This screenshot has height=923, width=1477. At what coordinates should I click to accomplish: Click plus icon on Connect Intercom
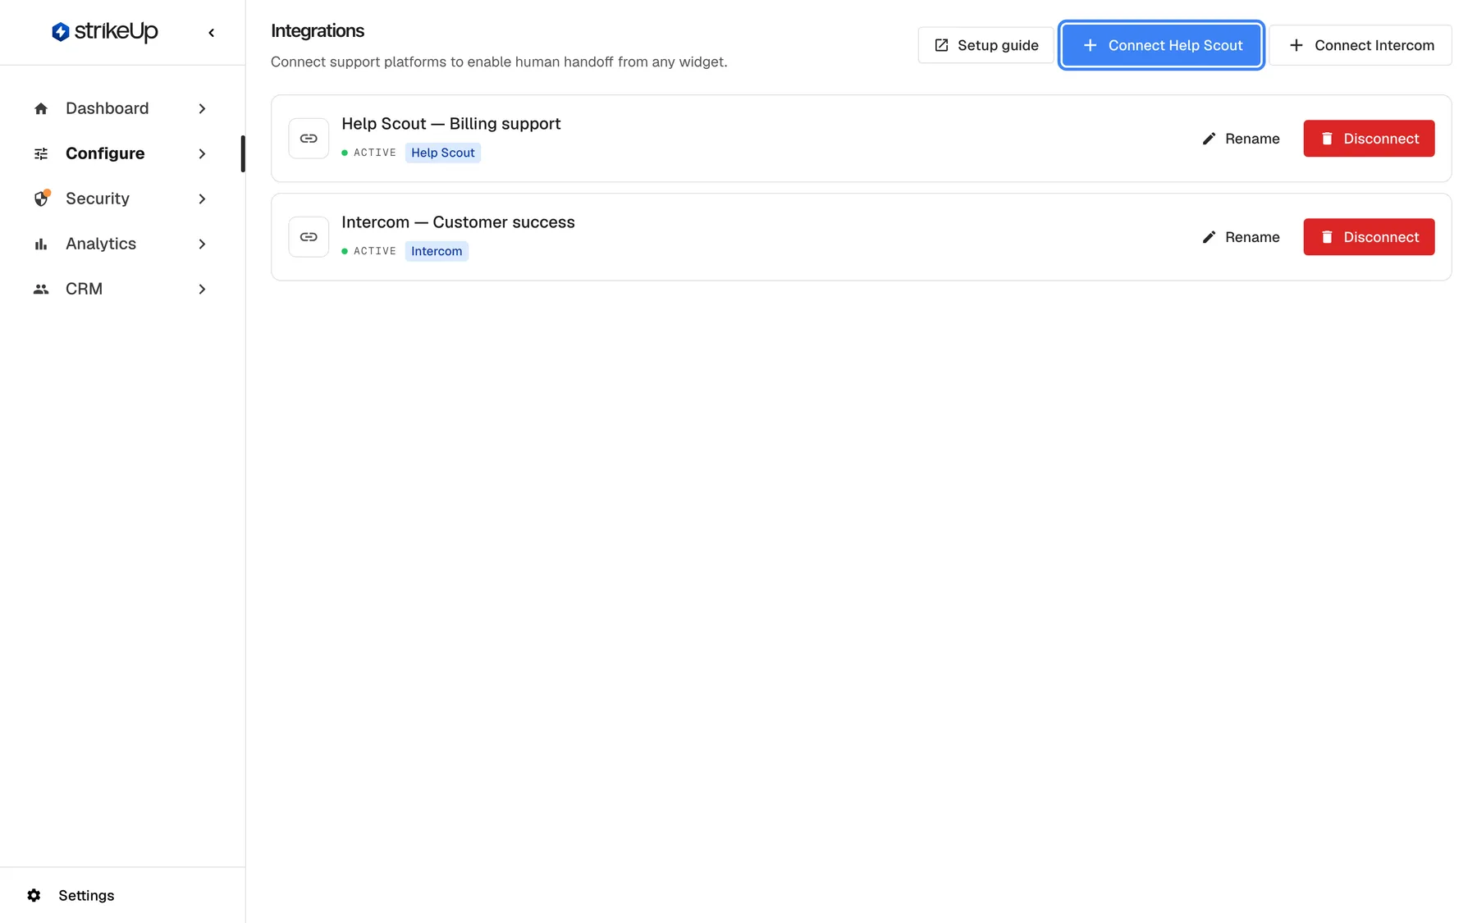(1296, 45)
